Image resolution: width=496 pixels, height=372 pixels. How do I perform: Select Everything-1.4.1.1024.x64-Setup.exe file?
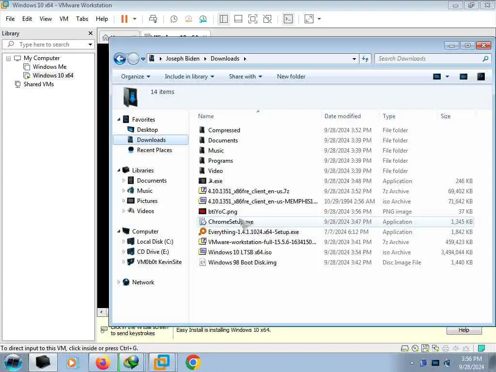point(253,232)
